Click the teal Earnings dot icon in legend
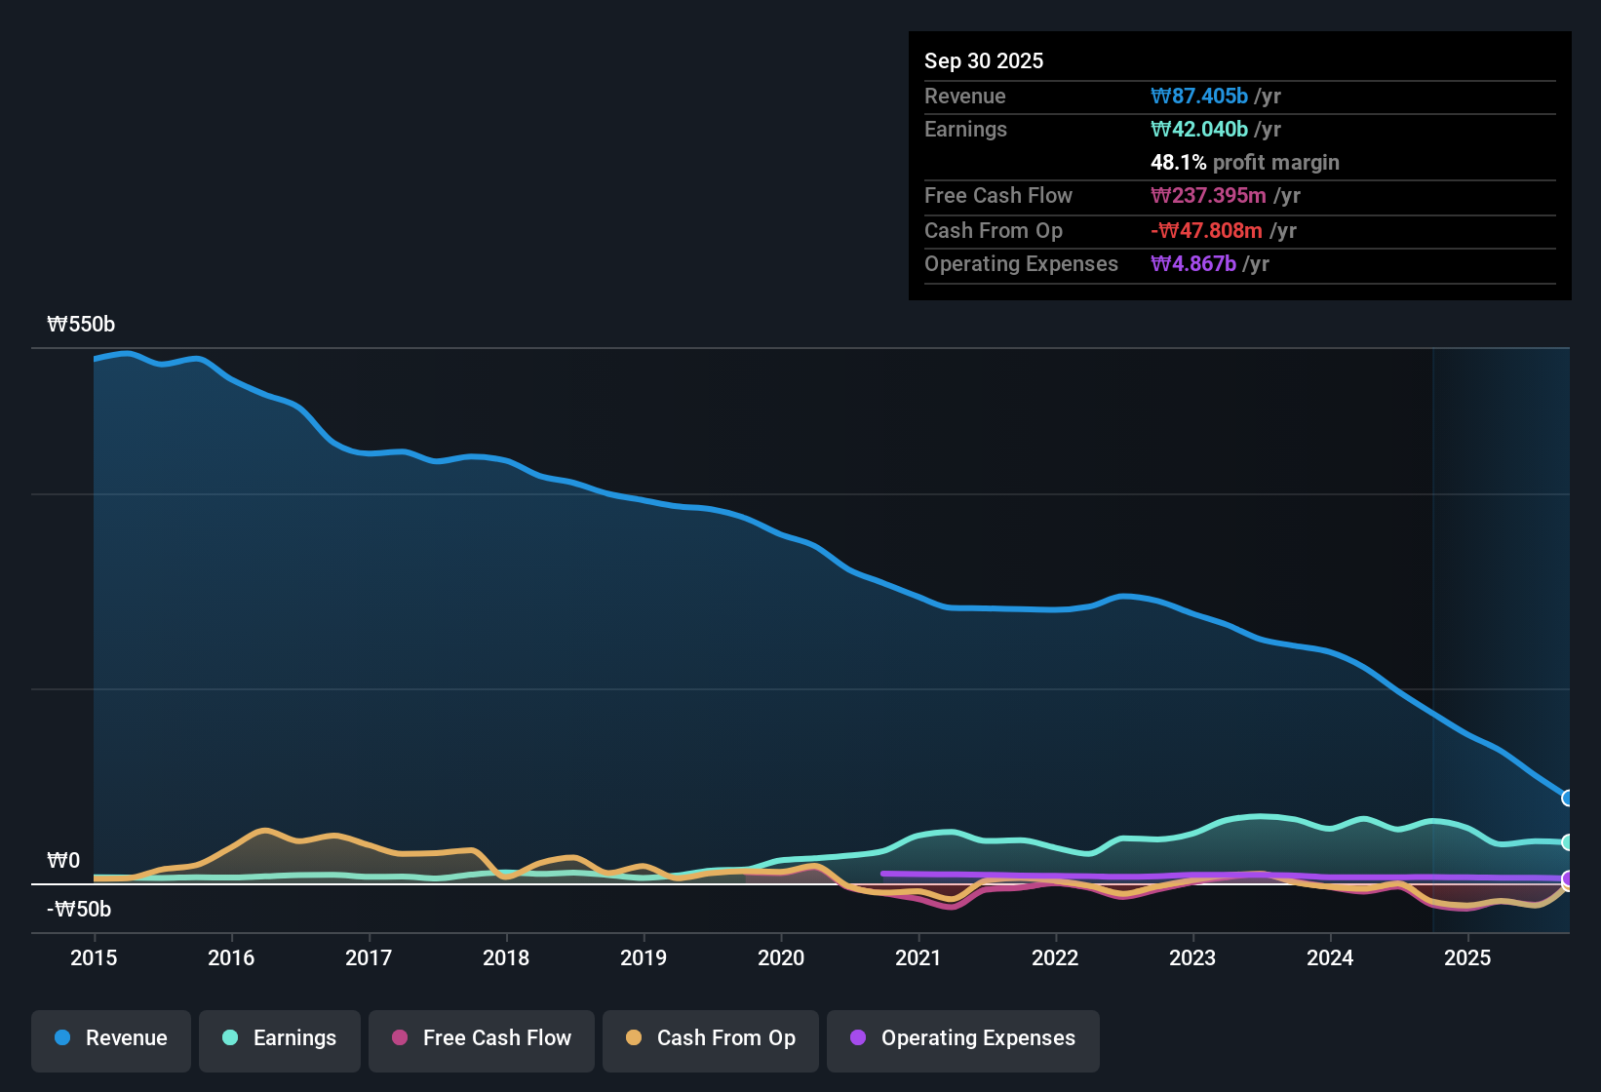Screen dimensions: 1601x1092 coord(230,1038)
